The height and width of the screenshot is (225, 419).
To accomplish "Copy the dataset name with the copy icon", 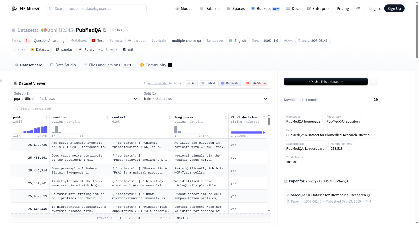I will pyautogui.click(x=104, y=30).
